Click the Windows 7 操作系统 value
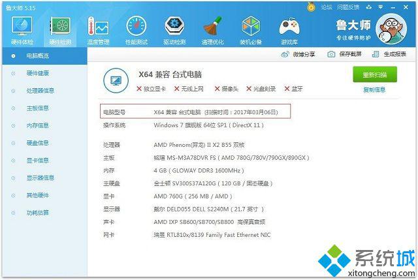 tap(209, 125)
